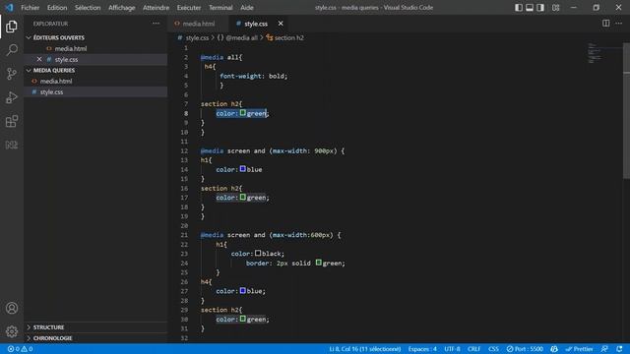Click line number 21 in the gutter
Viewport: 630px width, 354px height.
pyautogui.click(x=184, y=235)
